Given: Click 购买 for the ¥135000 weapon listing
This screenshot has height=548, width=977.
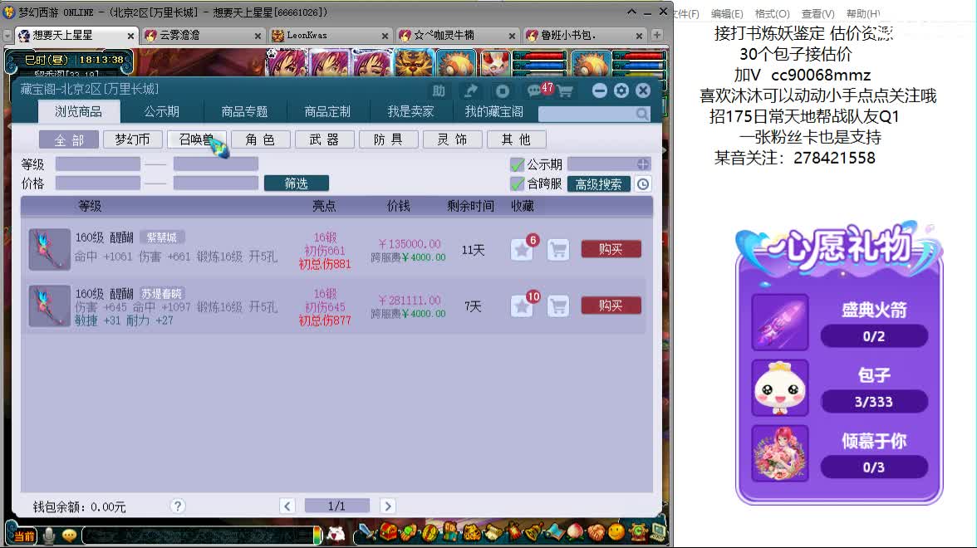Looking at the screenshot, I should coord(611,248).
